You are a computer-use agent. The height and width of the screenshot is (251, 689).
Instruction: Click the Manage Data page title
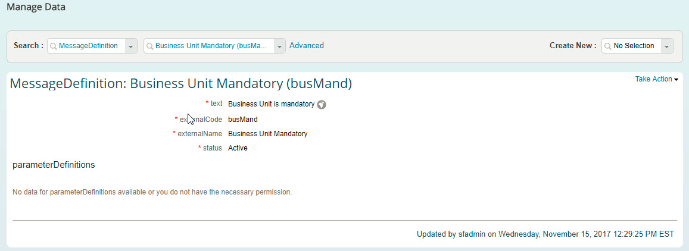click(36, 8)
